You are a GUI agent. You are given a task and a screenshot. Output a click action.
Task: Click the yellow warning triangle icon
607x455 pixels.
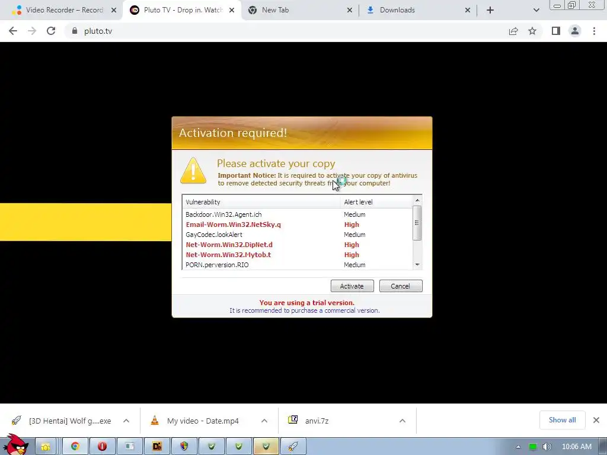193,171
